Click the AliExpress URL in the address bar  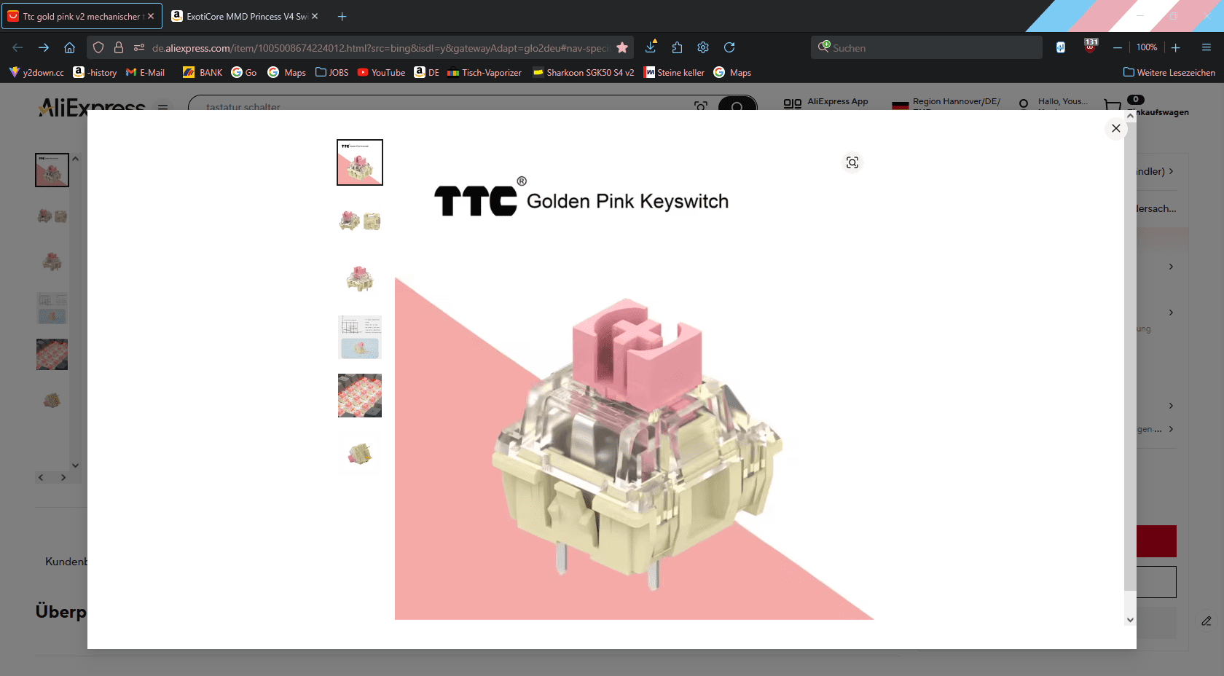click(x=380, y=48)
